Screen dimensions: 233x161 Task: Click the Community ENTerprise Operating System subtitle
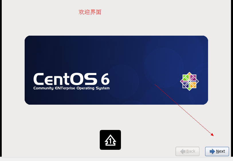(x=71, y=88)
